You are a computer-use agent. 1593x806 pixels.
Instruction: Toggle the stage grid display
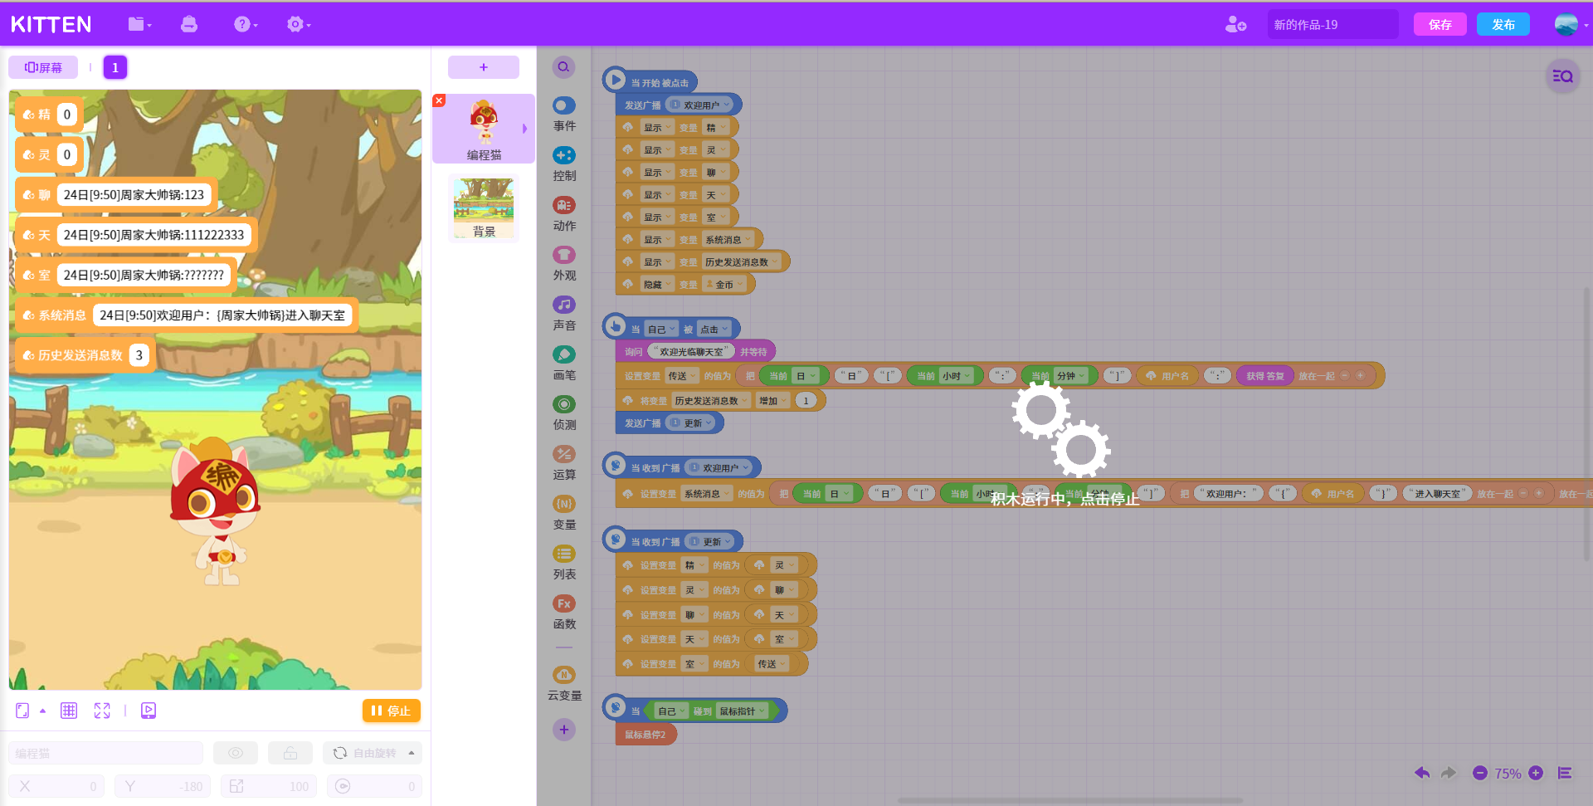click(69, 711)
